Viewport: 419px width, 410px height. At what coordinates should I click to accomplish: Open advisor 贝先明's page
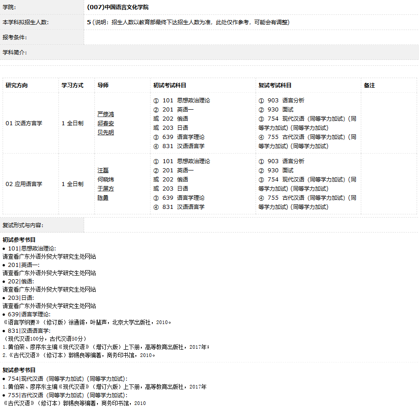click(106, 133)
